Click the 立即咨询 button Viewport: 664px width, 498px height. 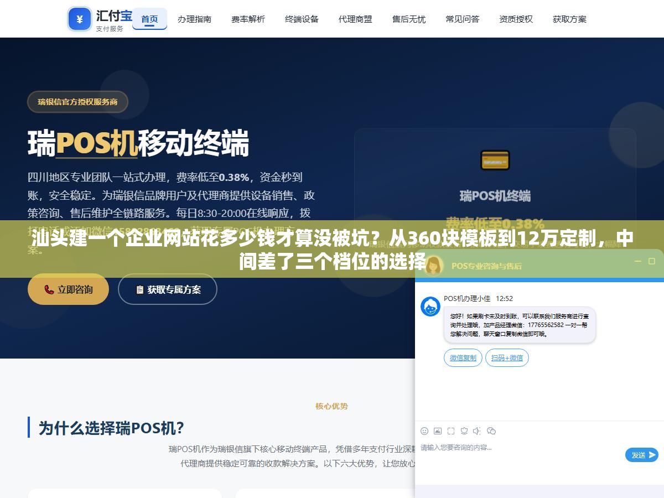pyautogui.click(x=68, y=289)
